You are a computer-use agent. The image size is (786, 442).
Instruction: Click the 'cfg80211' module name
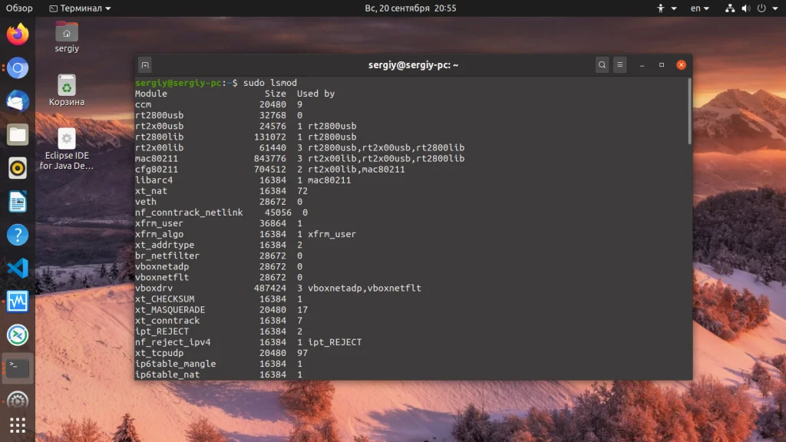click(157, 170)
